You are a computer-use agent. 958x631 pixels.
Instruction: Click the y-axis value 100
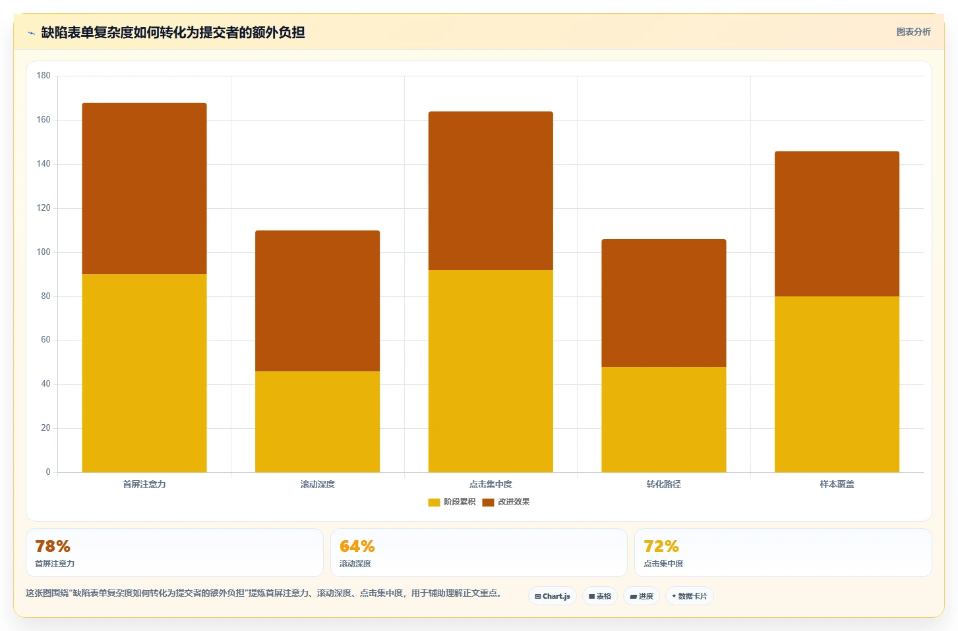point(44,252)
